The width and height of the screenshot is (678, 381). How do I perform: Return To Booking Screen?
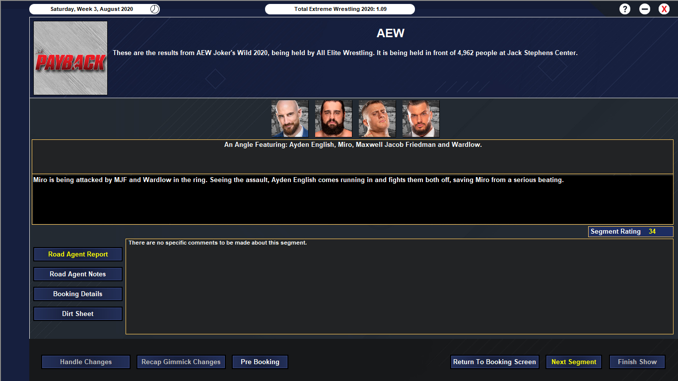click(x=494, y=362)
